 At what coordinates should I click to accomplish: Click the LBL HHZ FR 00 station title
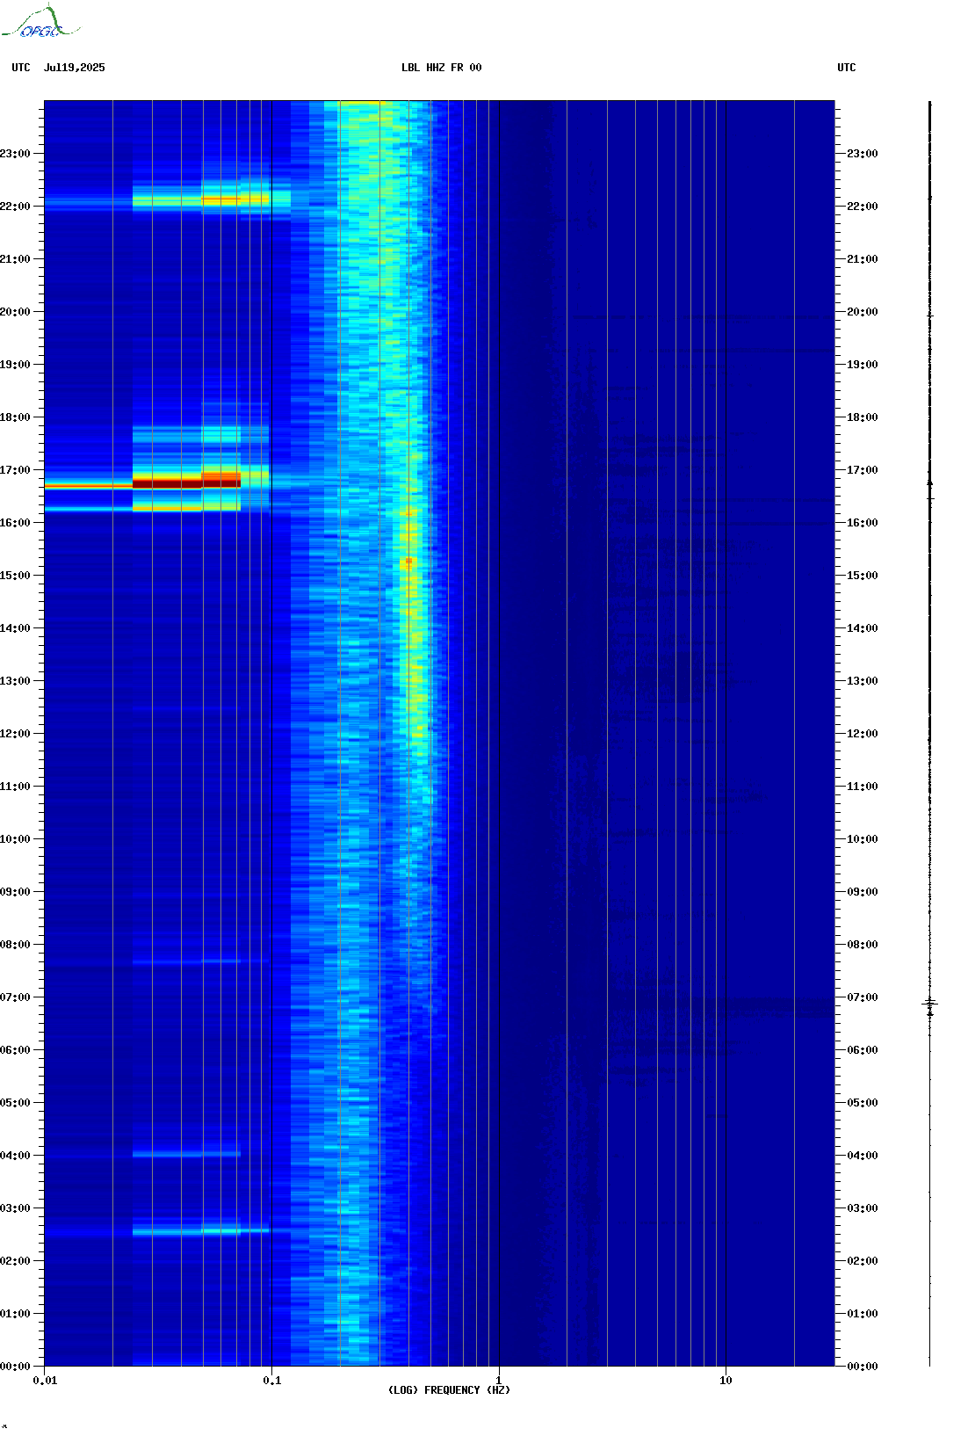pos(442,68)
